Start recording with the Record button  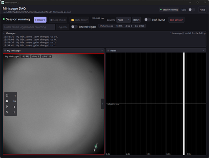tap(40, 20)
